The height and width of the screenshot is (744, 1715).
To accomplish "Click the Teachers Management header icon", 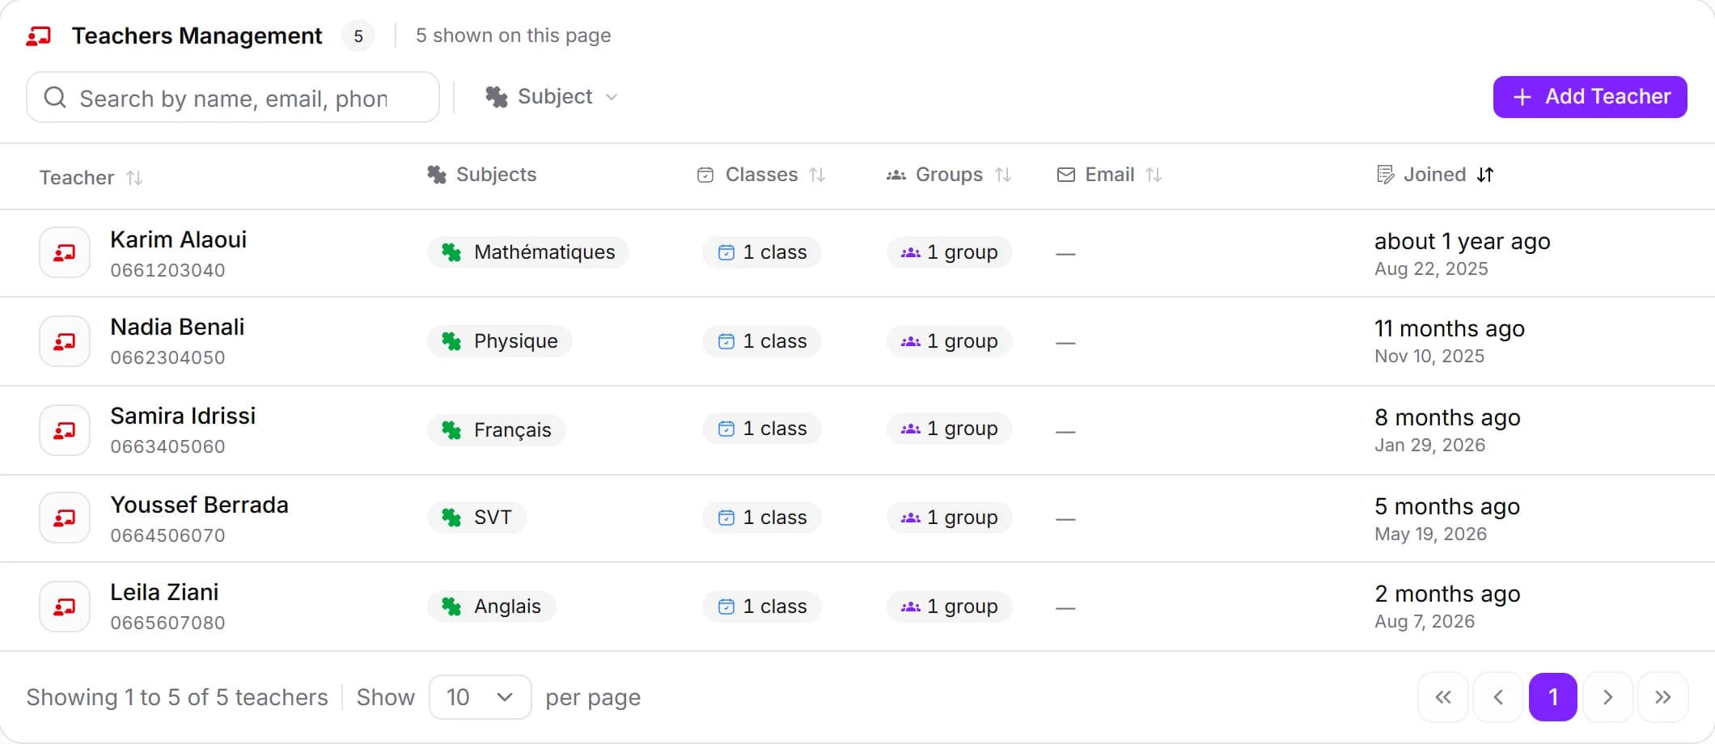I will pyautogui.click(x=38, y=36).
